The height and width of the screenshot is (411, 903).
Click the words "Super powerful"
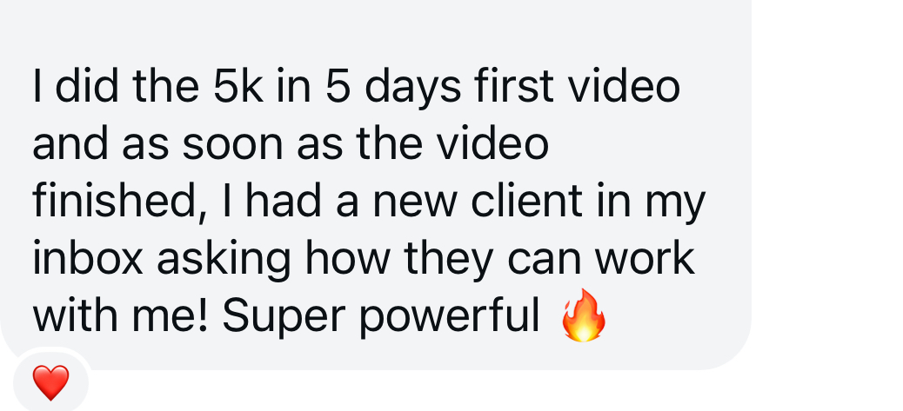tap(381, 318)
